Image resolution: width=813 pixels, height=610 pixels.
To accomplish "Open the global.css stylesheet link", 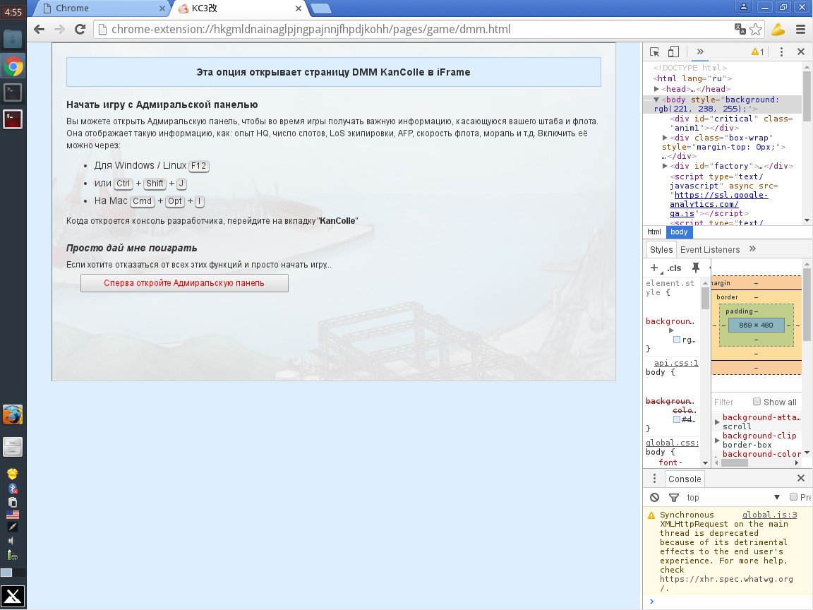I will point(672,443).
